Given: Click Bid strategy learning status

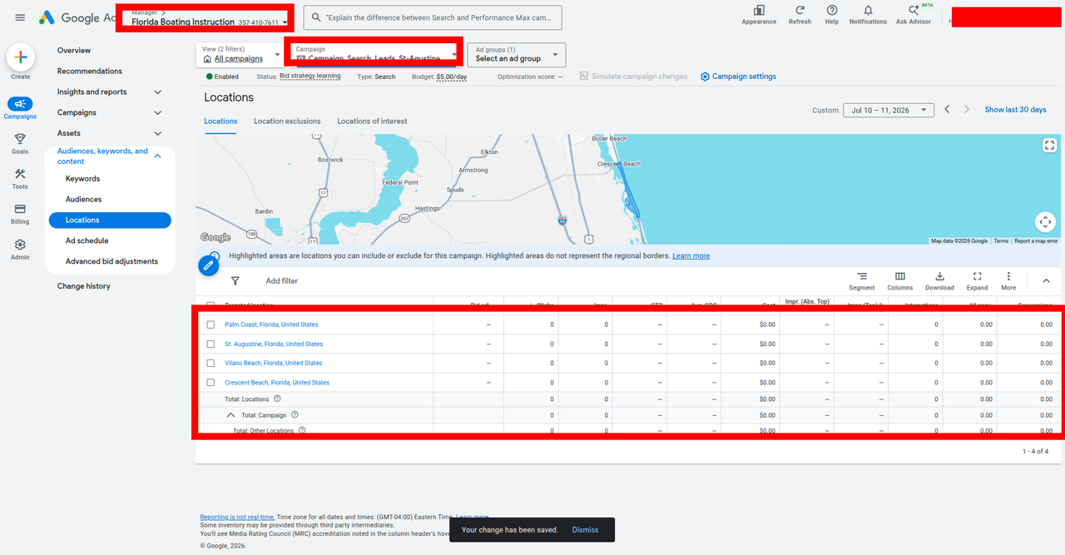Looking at the screenshot, I should point(310,77).
